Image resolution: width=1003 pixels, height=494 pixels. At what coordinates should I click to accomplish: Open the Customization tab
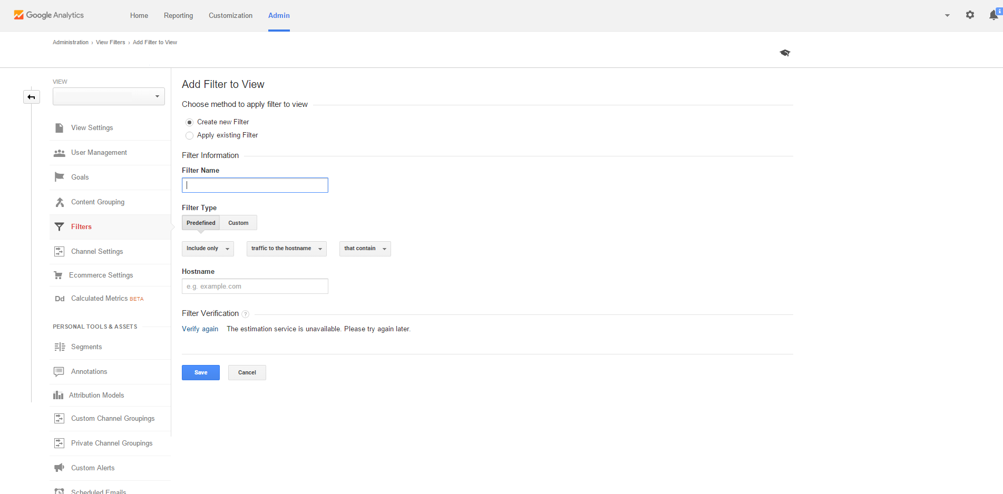[230, 15]
